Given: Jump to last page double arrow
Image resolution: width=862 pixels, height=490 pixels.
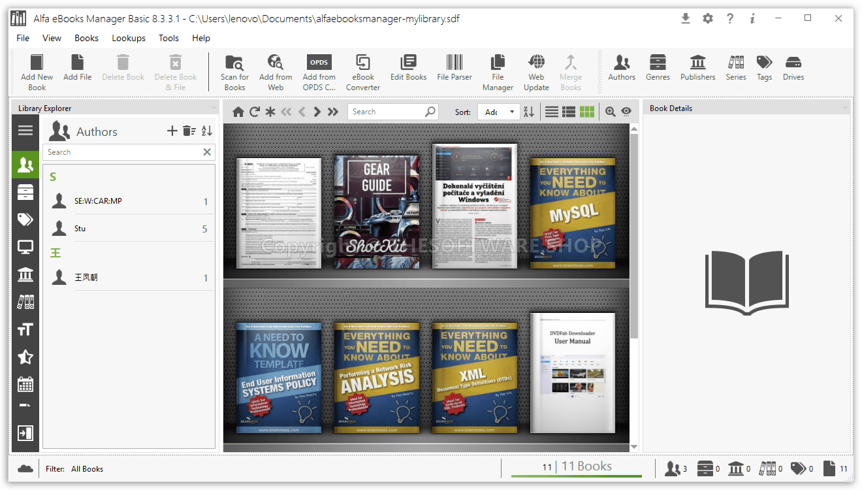Looking at the screenshot, I should click(x=333, y=112).
